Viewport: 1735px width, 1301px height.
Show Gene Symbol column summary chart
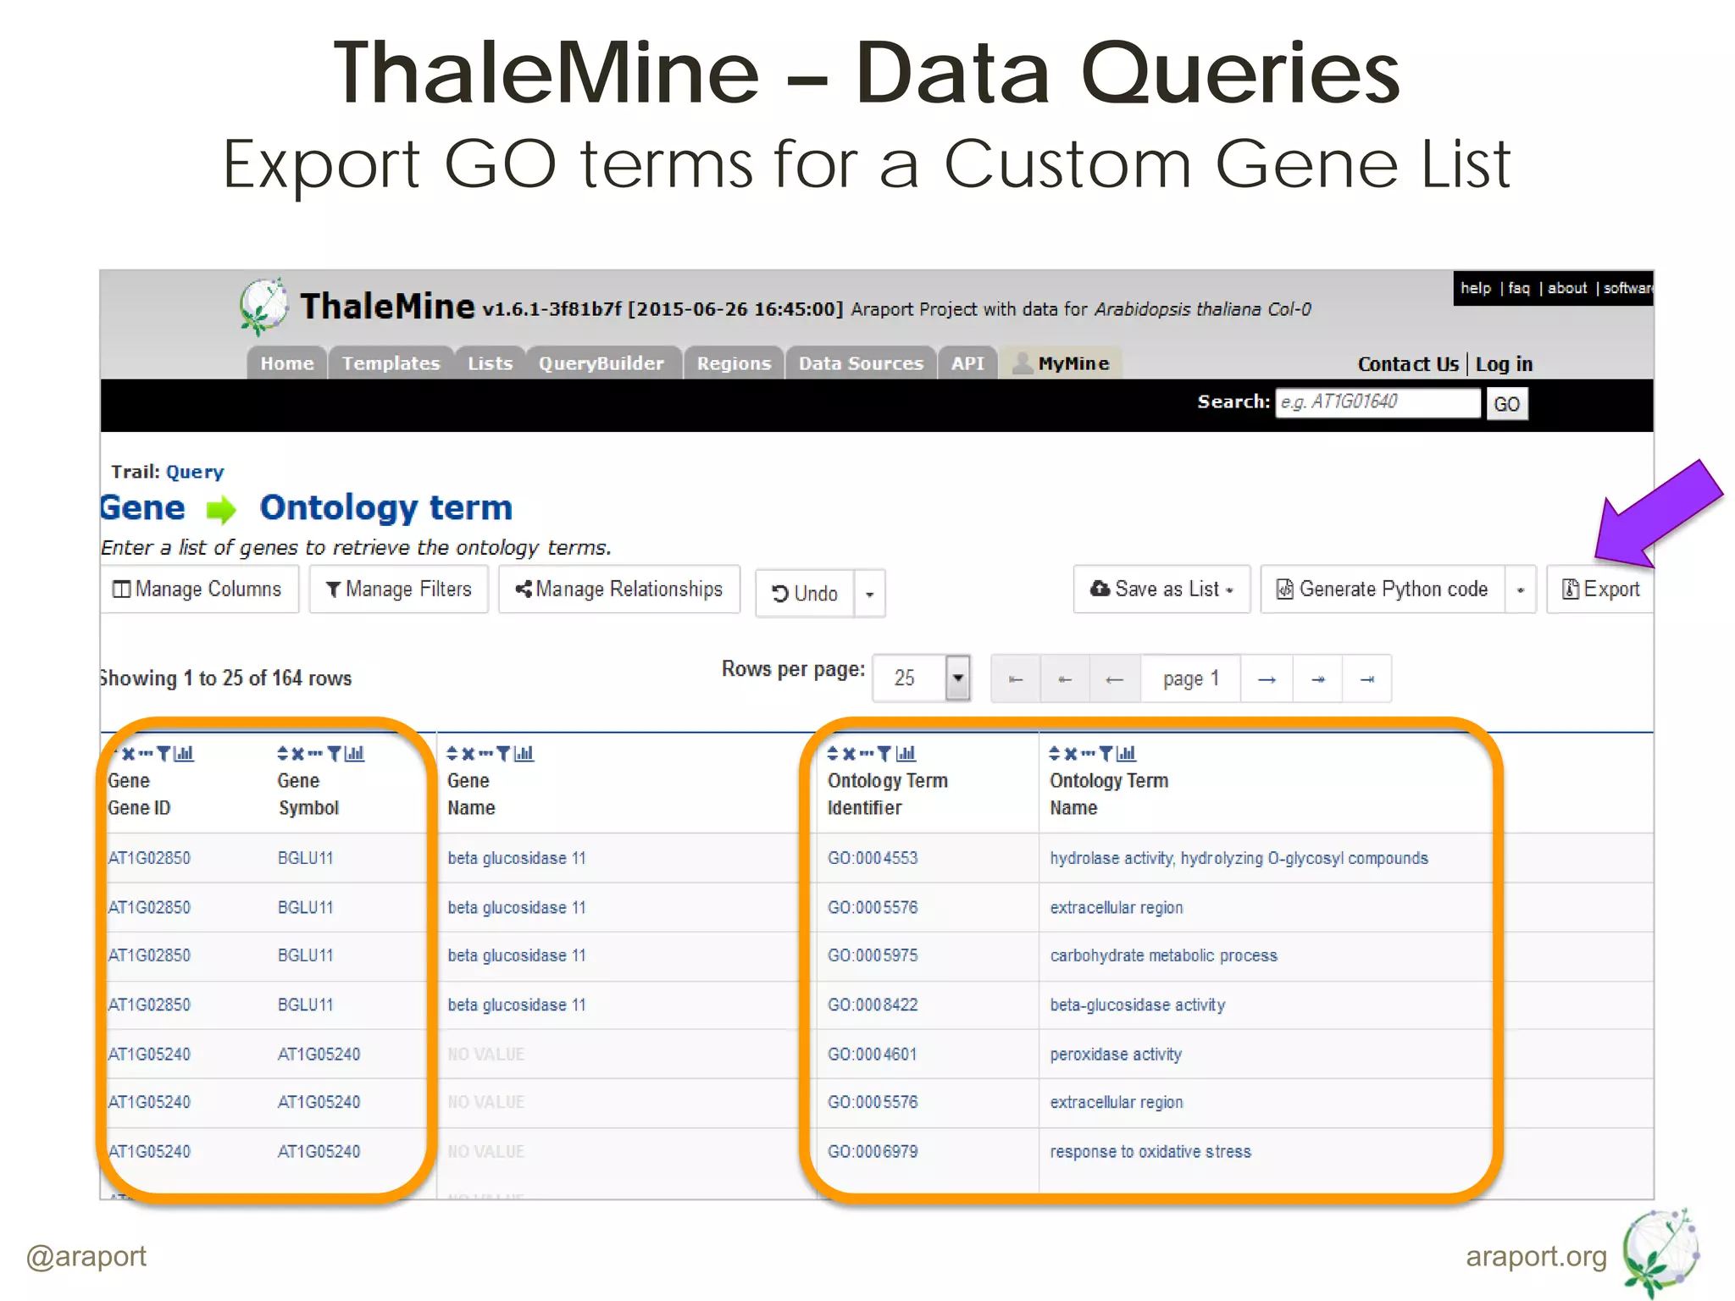coord(354,753)
